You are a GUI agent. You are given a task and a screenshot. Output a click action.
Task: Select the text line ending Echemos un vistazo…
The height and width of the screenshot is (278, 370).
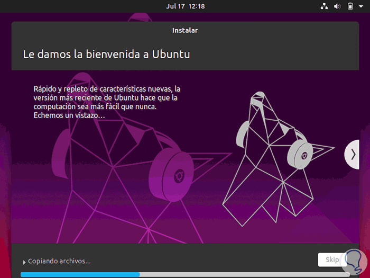[x=69, y=115]
